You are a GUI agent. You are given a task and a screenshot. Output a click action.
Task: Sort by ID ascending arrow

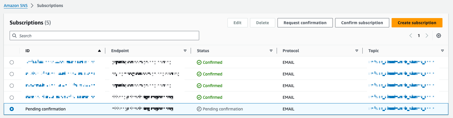coord(99,51)
